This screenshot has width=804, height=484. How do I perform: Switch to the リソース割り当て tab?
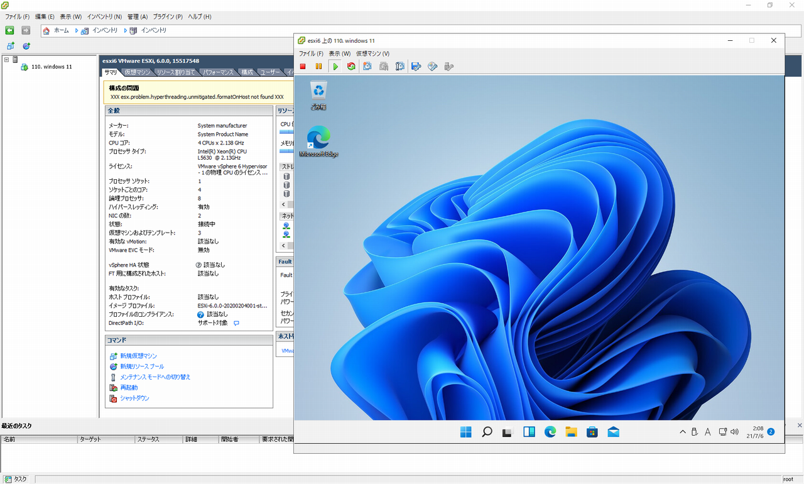click(178, 72)
